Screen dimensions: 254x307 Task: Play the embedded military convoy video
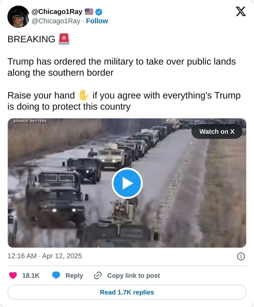[x=127, y=183]
